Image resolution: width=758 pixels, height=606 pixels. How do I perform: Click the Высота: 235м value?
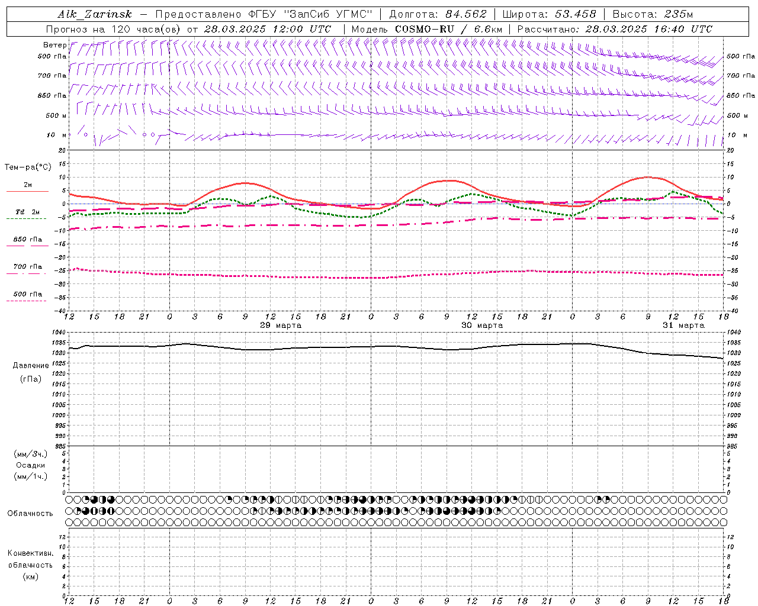pos(653,14)
